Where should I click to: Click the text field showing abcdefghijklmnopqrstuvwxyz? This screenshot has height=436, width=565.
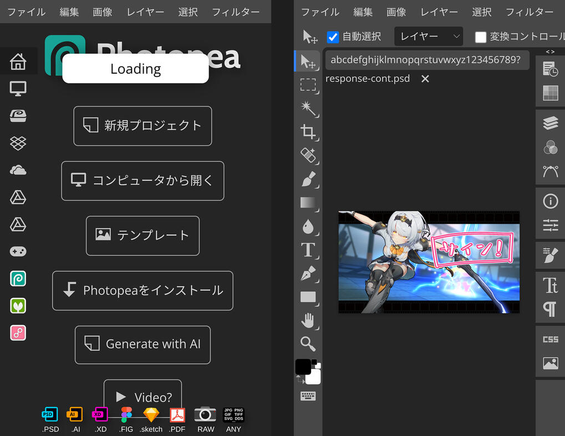pos(427,60)
